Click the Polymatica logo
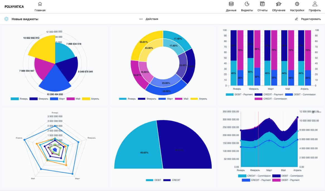Viewport: 325px width, 191px height. (x=14, y=7)
